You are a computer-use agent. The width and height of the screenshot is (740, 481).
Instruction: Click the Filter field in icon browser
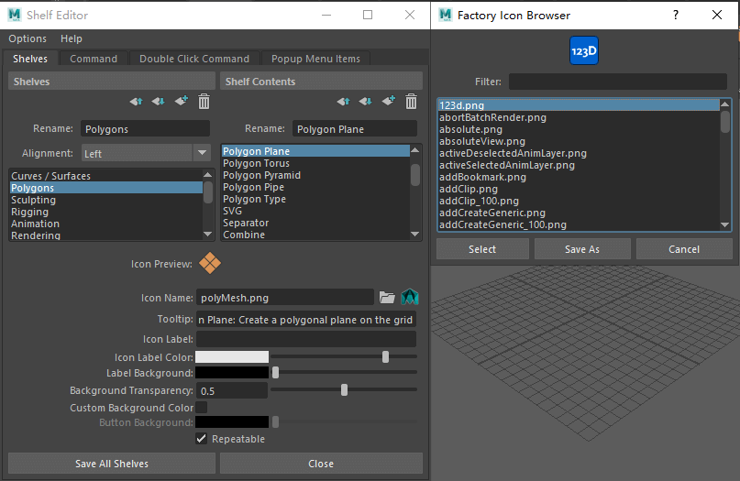point(620,82)
